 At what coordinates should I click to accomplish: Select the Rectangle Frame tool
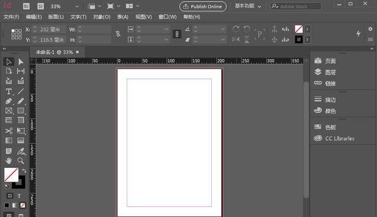click(9, 111)
